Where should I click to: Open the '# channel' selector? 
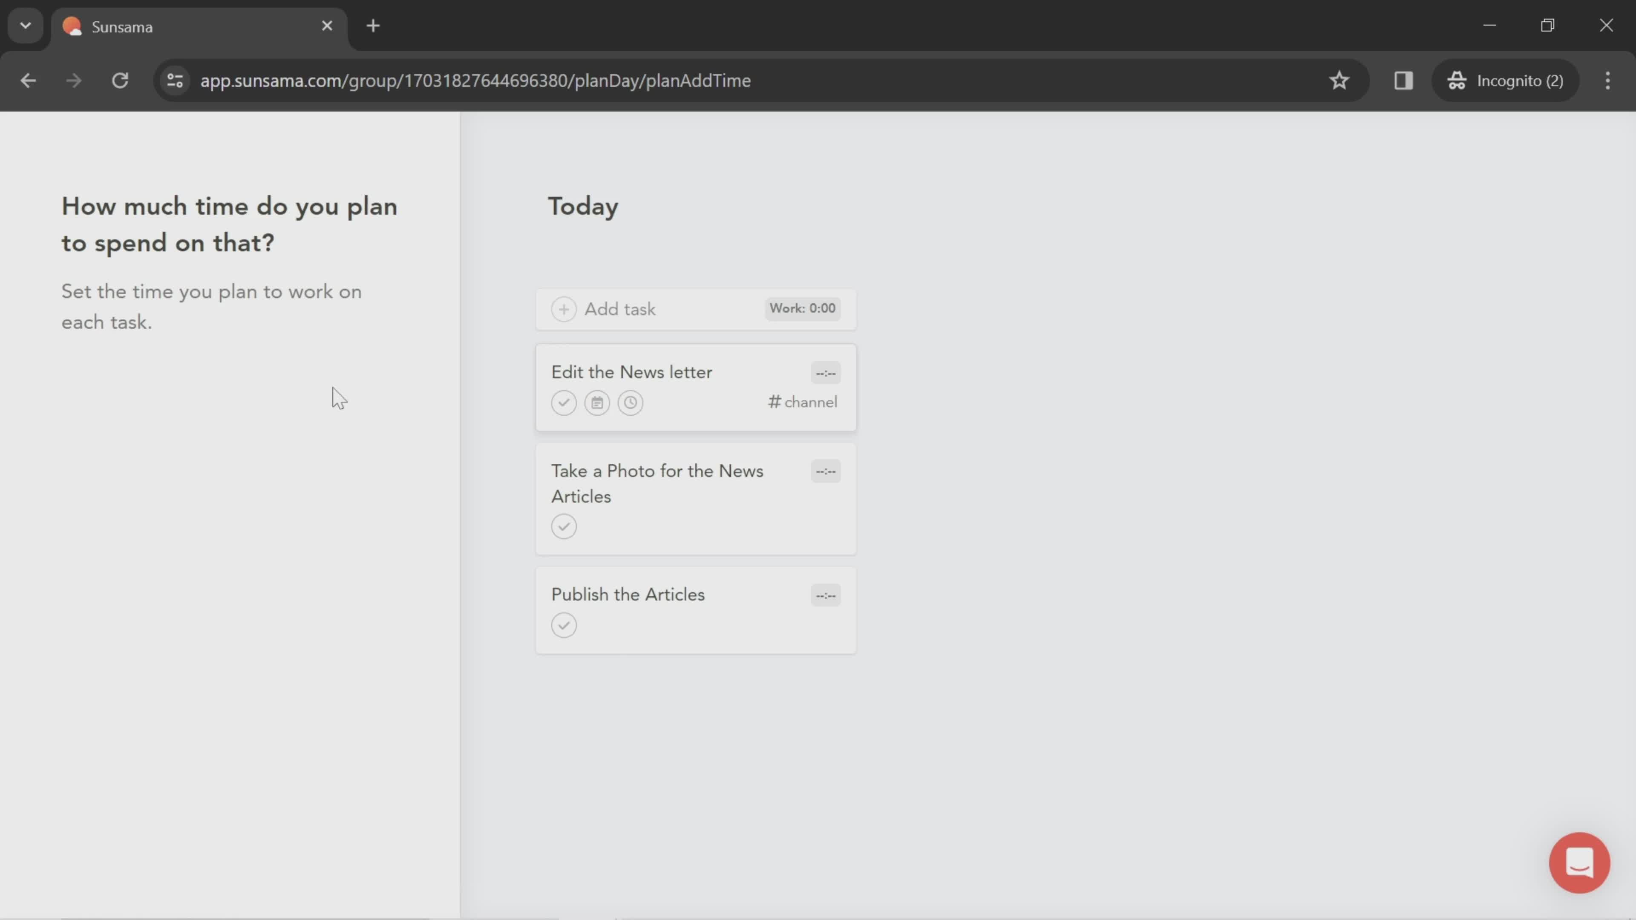[803, 402]
